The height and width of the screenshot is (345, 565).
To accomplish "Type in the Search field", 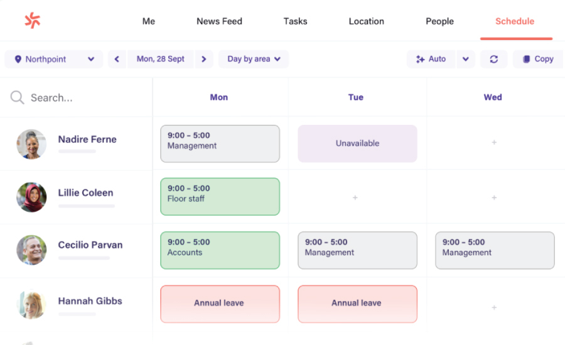I will coord(82,98).
